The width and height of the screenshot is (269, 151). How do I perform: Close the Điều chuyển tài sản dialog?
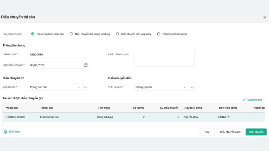264,17
